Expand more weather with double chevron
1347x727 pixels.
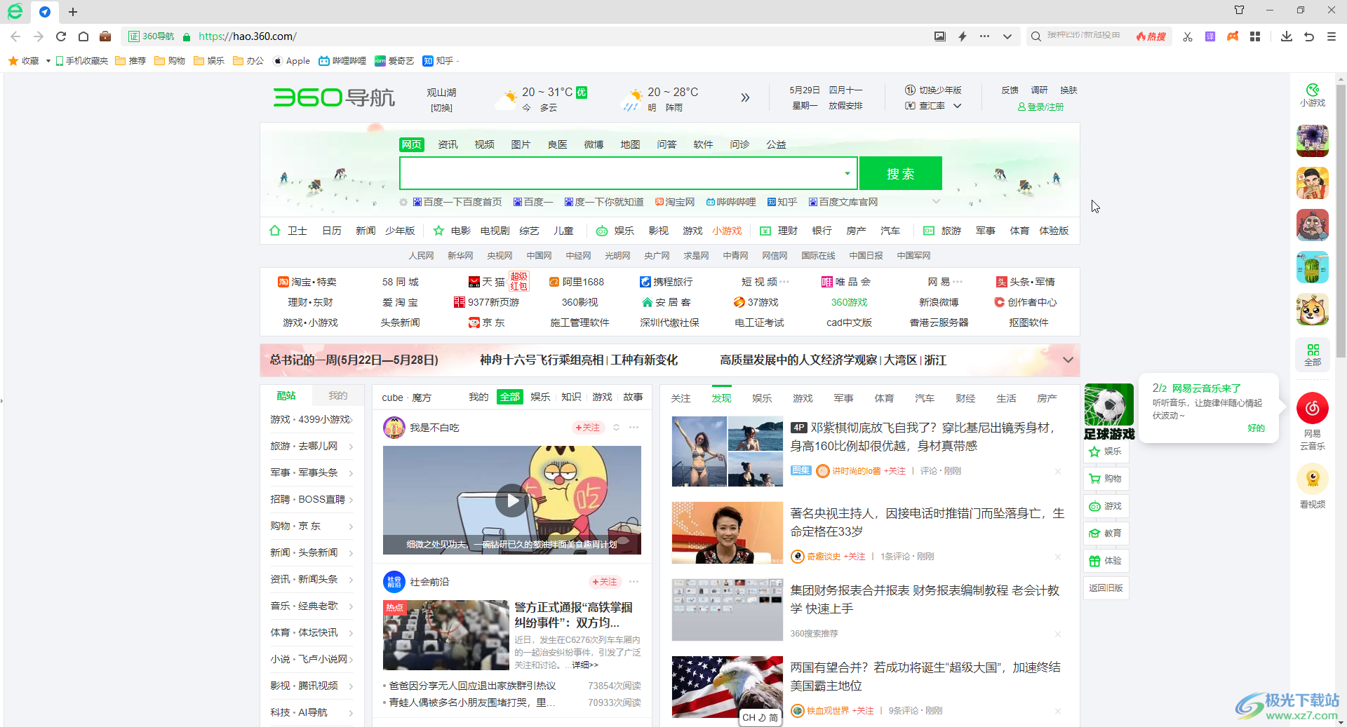[745, 97]
